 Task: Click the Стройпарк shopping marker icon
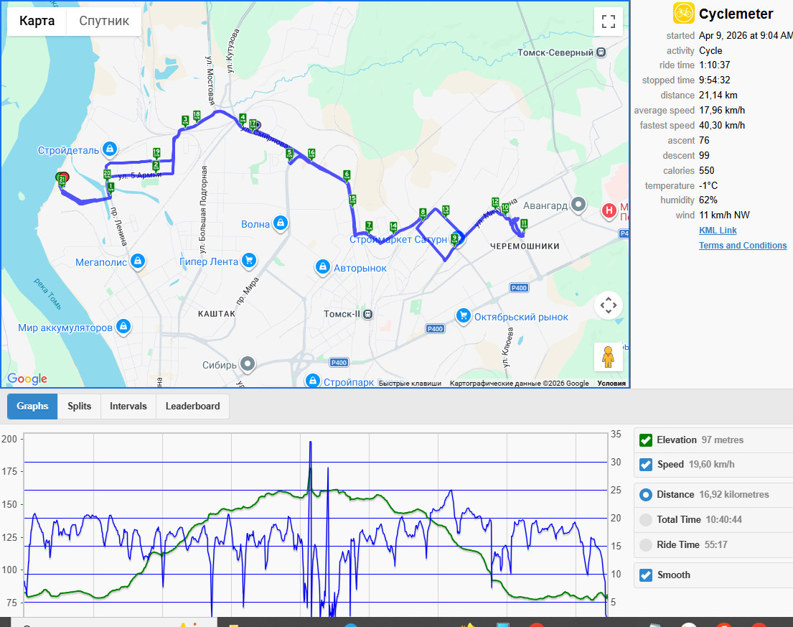pyautogui.click(x=313, y=381)
